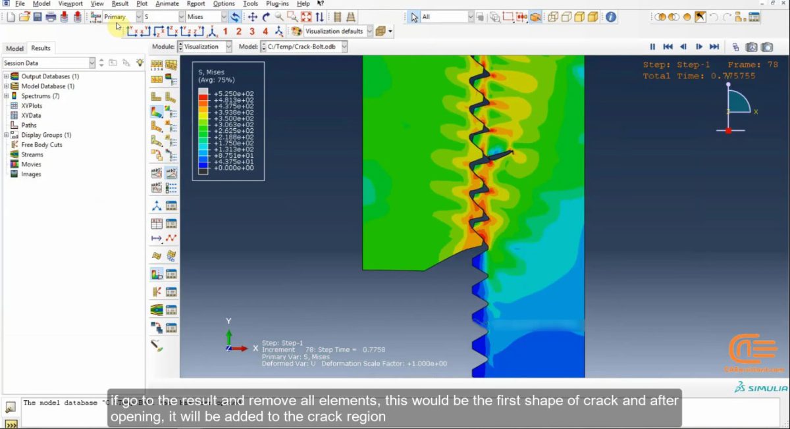Activate the Rotate View tool
Viewport: 790px width, 429px height.
point(267,16)
